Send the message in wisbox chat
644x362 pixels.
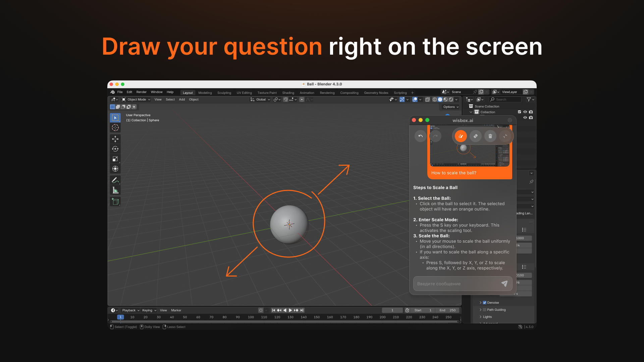point(504,284)
